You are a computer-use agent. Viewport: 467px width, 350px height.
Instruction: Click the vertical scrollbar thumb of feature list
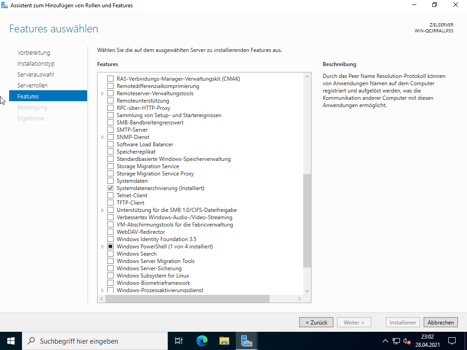pos(307,221)
